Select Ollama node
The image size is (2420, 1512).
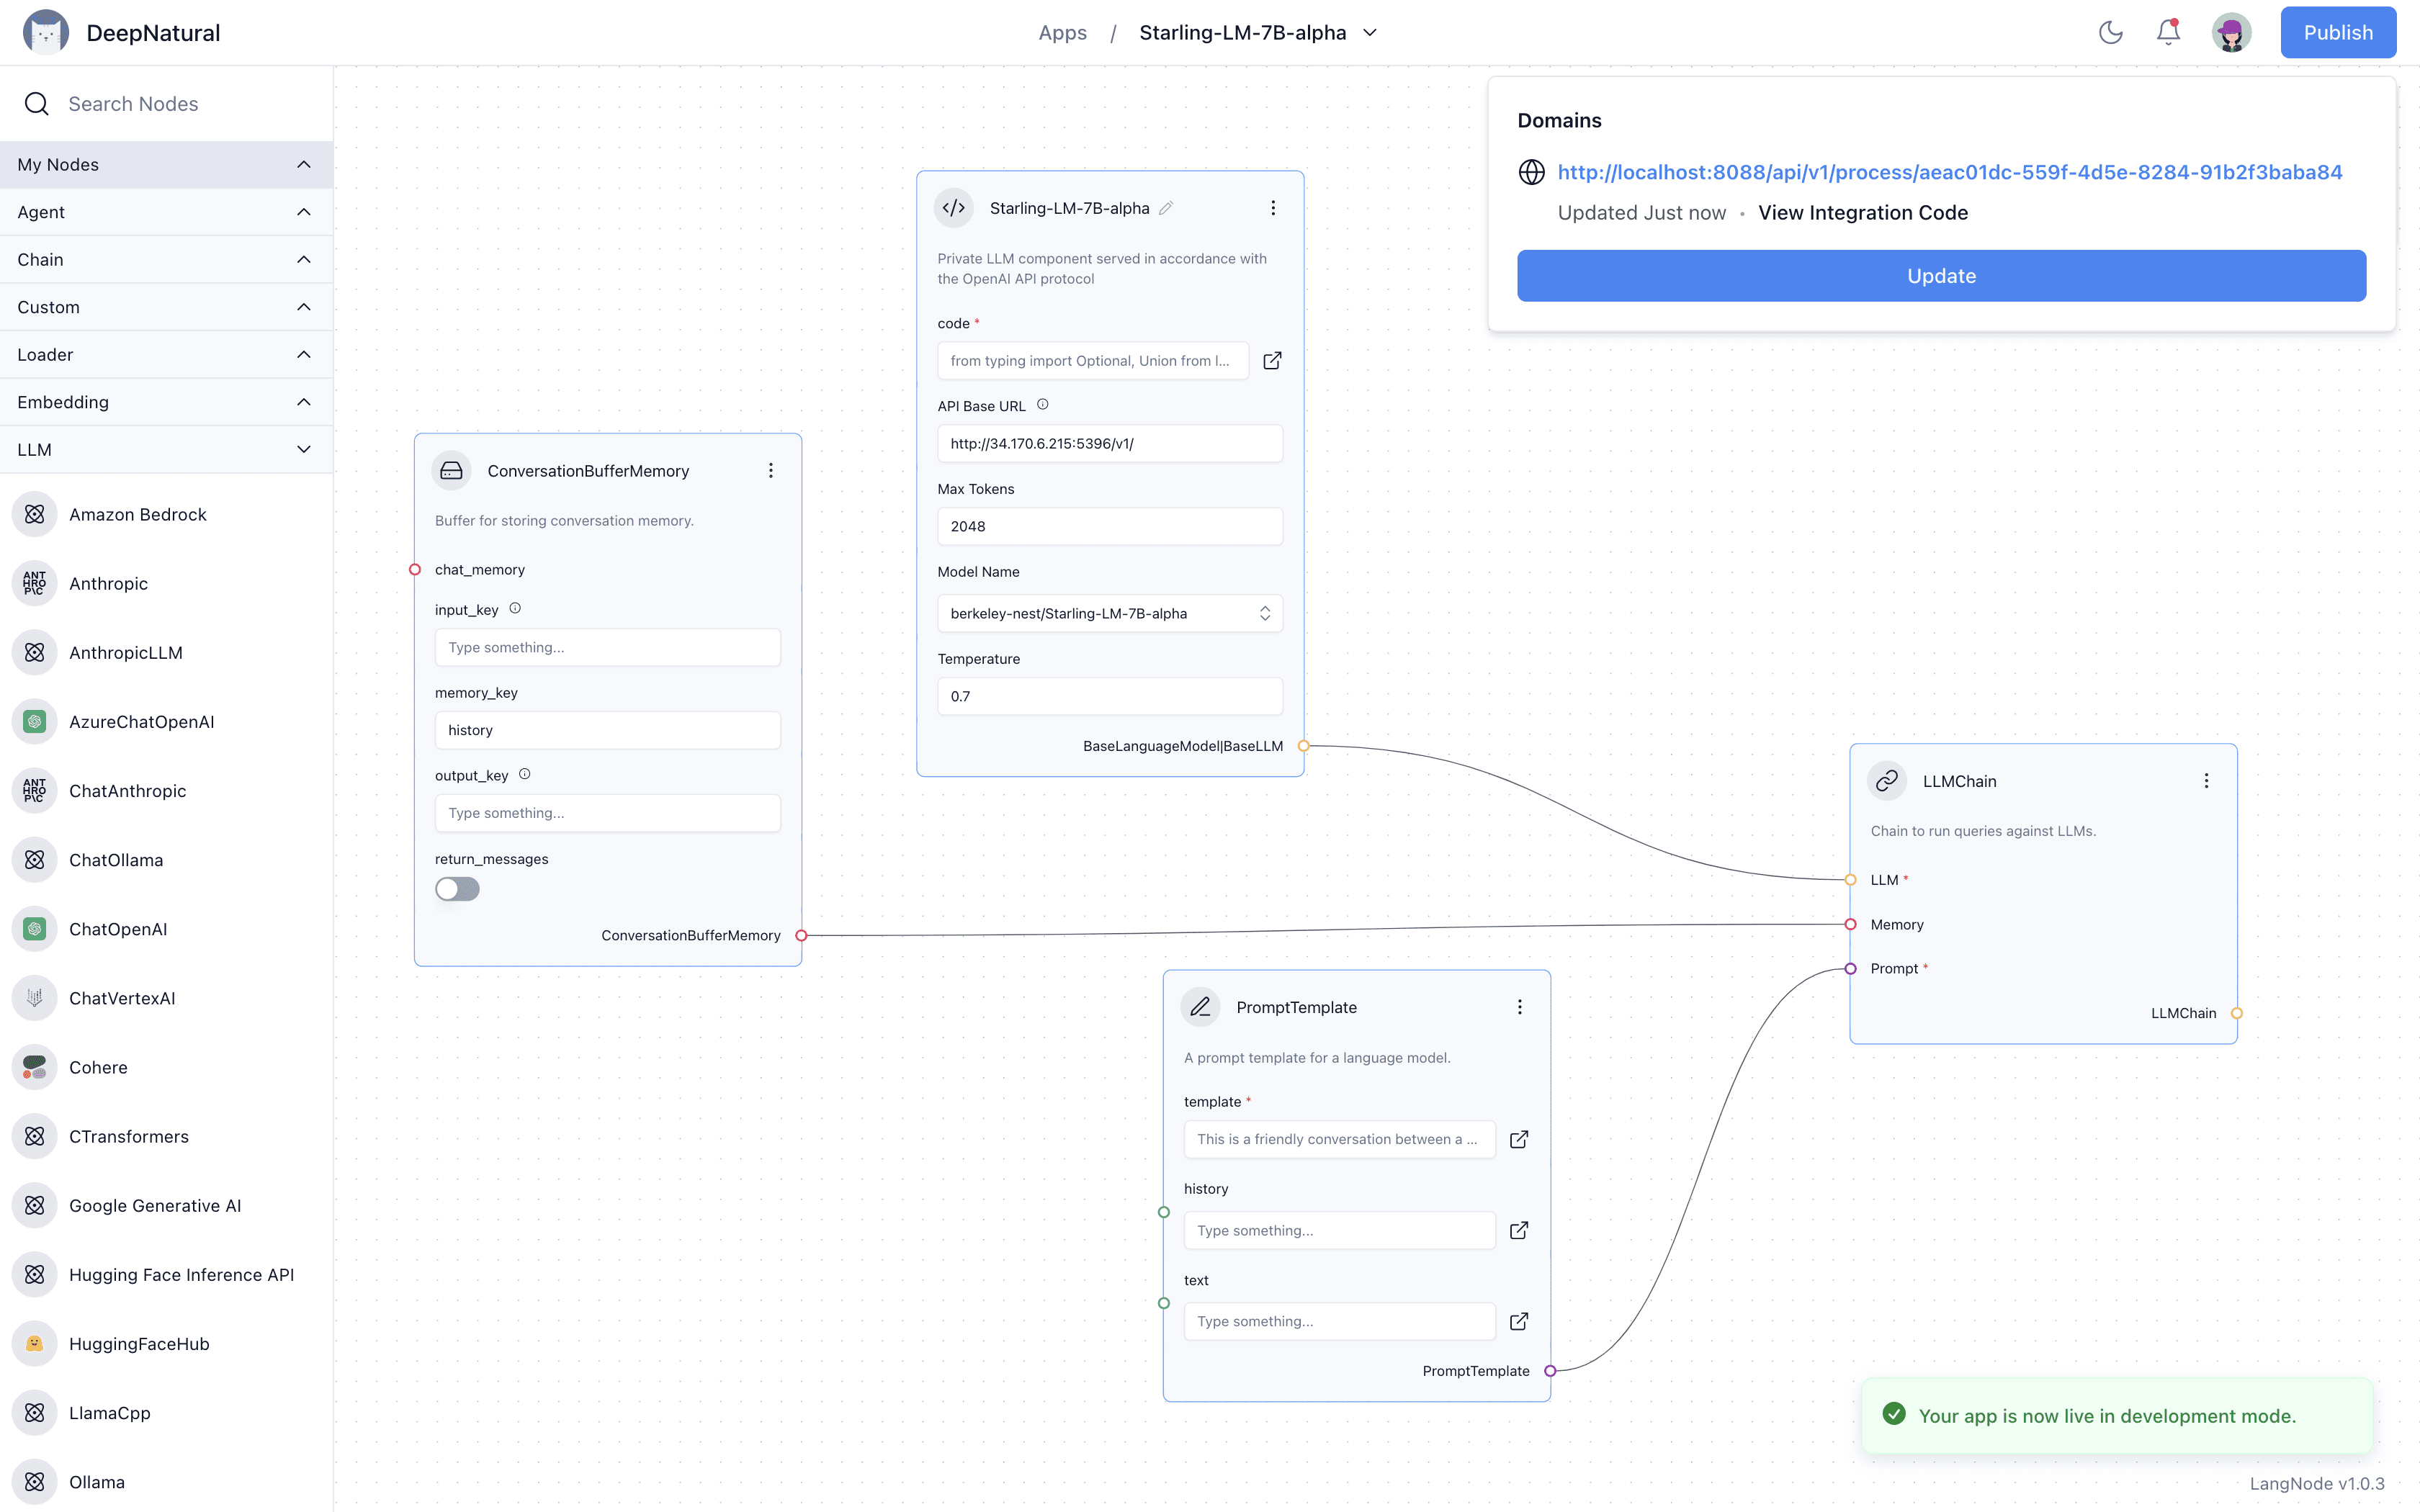click(166, 1482)
